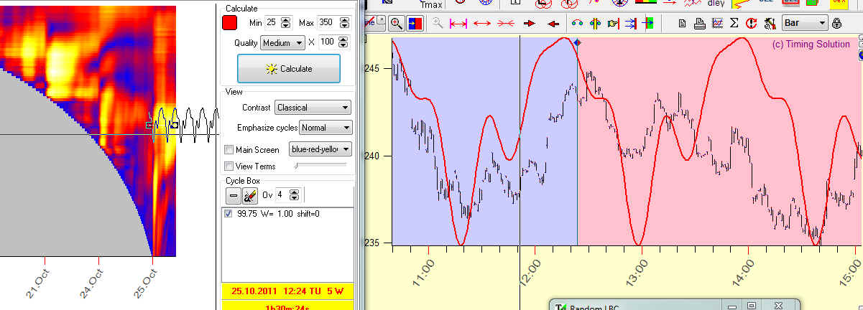Open the Contrast Classical dropdown
This screenshot has height=310, width=863.
click(313, 108)
